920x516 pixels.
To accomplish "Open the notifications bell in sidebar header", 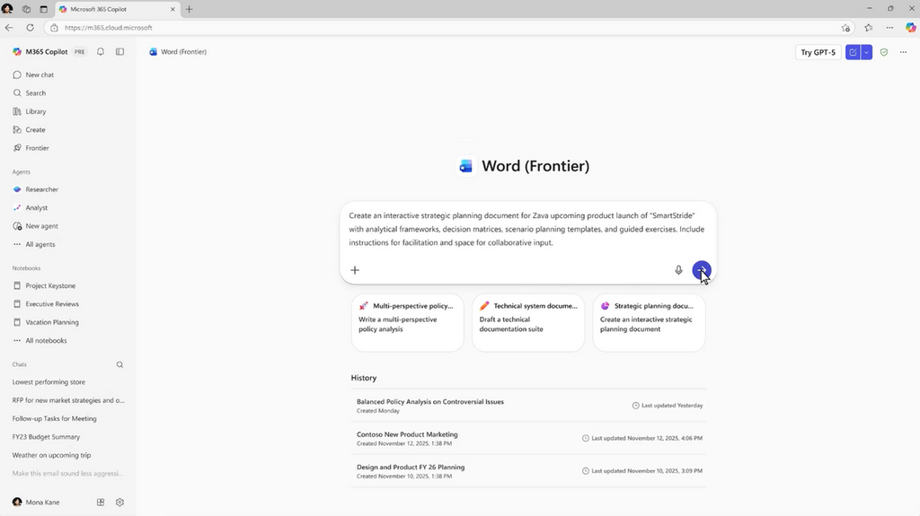I will point(101,52).
